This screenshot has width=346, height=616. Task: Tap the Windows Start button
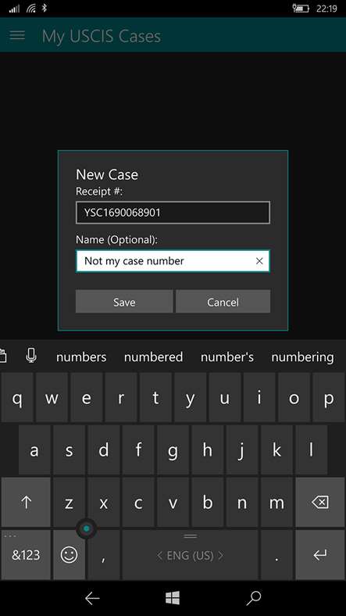[x=173, y=598]
